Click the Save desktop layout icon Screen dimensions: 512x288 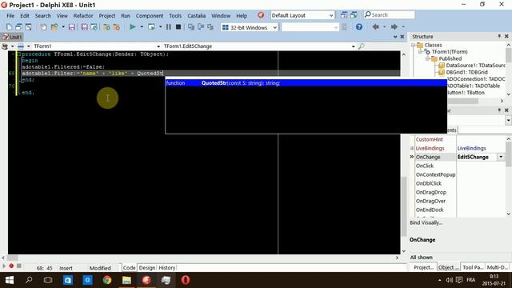344,15
